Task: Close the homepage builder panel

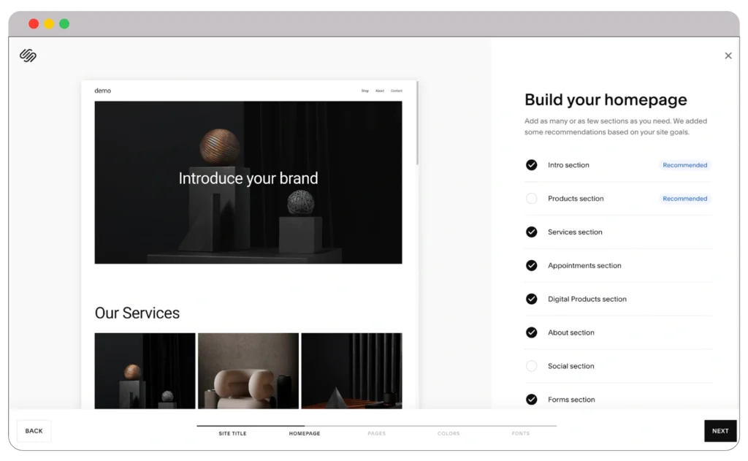Action: coord(728,56)
